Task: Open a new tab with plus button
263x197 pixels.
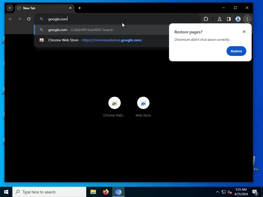Action: click(x=80, y=8)
